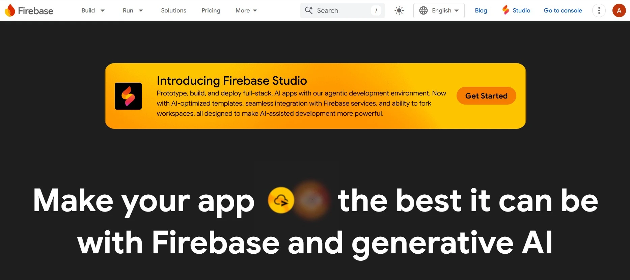Click the Introducing Firebase Studio heading

232,81
